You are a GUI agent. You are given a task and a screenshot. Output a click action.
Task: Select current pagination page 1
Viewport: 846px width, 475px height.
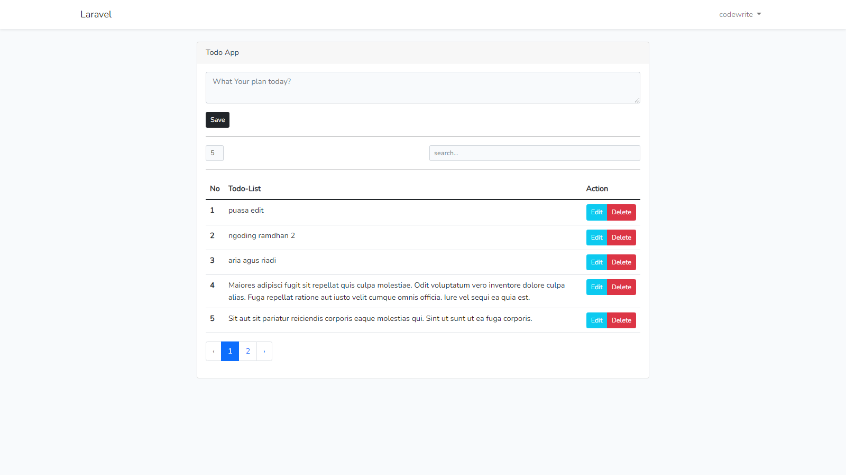[x=229, y=351]
